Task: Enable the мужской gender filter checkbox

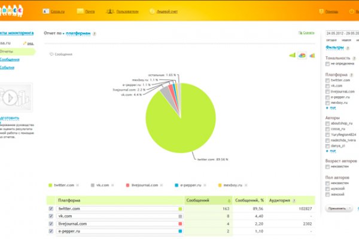Action: (327, 189)
